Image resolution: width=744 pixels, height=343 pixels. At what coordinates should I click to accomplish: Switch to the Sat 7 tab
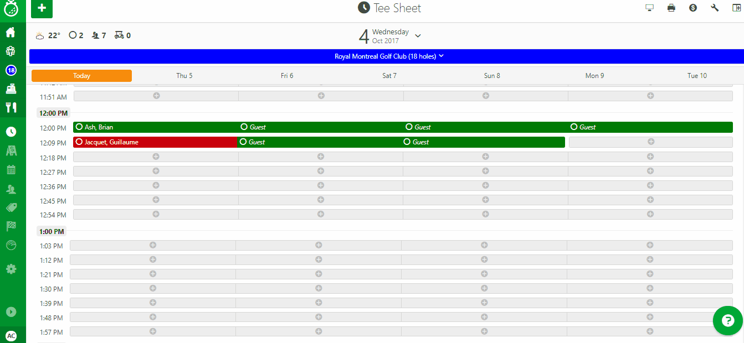pyautogui.click(x=389, y=76)
